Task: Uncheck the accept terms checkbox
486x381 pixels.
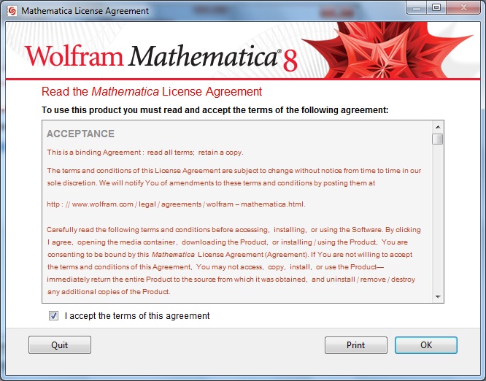Action: [x=53, y=316]
